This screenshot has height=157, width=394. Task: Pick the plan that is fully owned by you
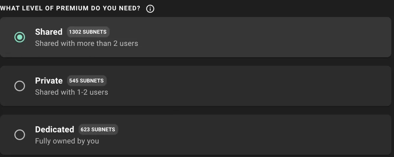[x=20, y=135]
